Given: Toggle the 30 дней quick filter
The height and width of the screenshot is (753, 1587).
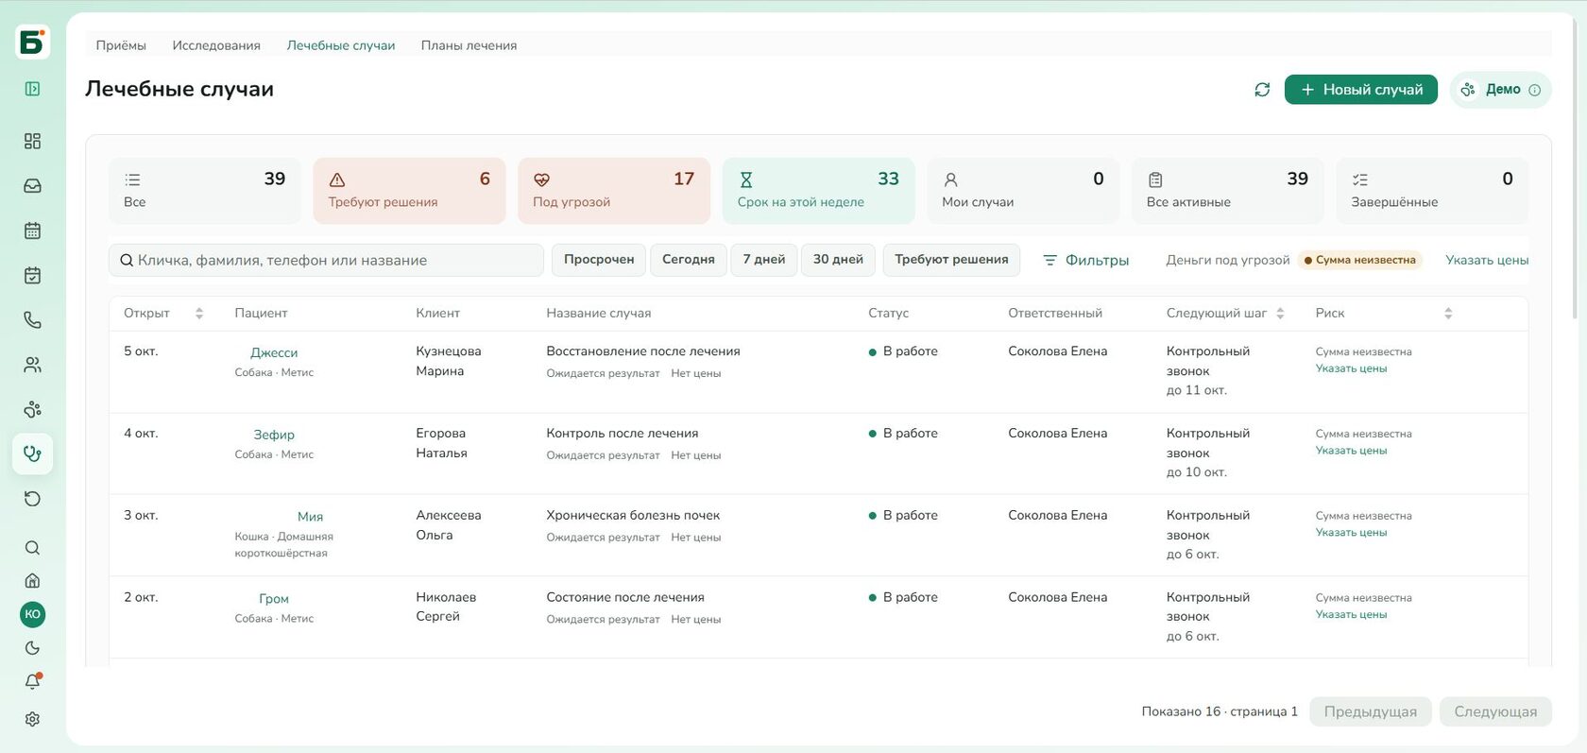Looking at the screenshot, I should point(838,260).
